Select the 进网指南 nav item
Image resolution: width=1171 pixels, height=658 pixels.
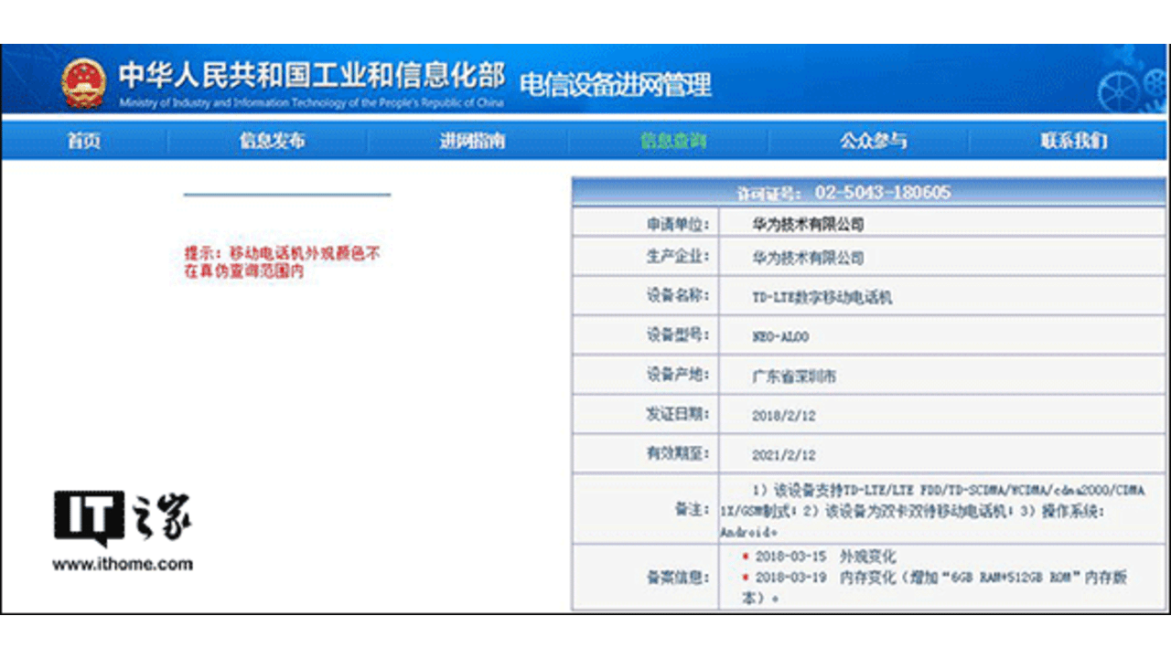pos(472,141)
